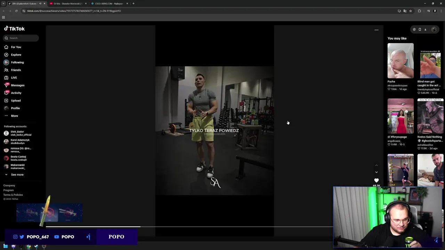
Task: Like the video with heart icon
Action: [376, 180]
